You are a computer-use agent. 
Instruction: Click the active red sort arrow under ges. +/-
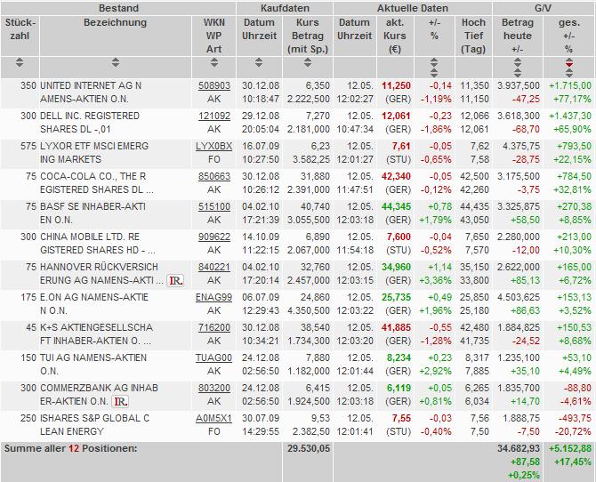coord(569,63)
